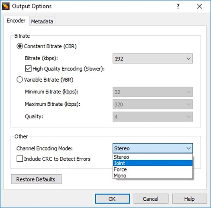
Task: Uncheck High Quality Encoding (Slower) checkbox
Action: (x=28, y=69)
